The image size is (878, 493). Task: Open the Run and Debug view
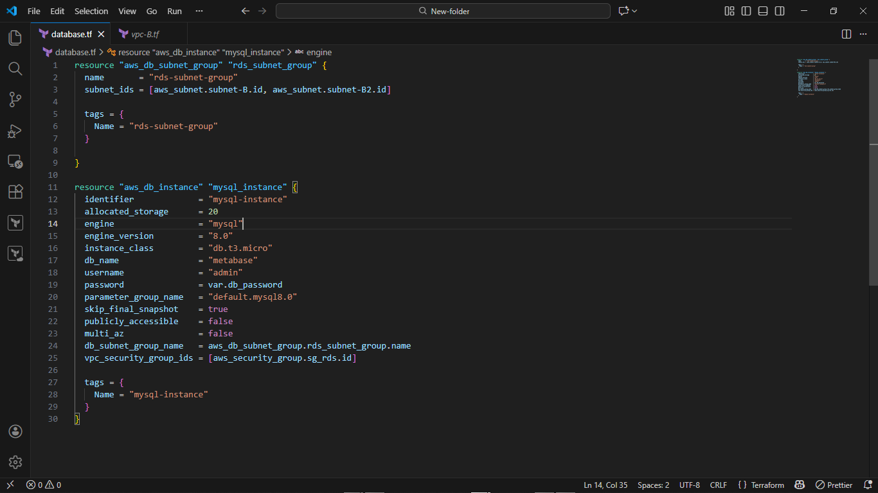(15, 131)
